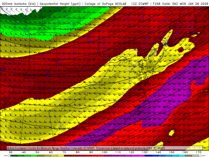Click the 100 kts legend value
This screenshot has height=157, width=209.
pyautogui.click(x=105, y=152)
